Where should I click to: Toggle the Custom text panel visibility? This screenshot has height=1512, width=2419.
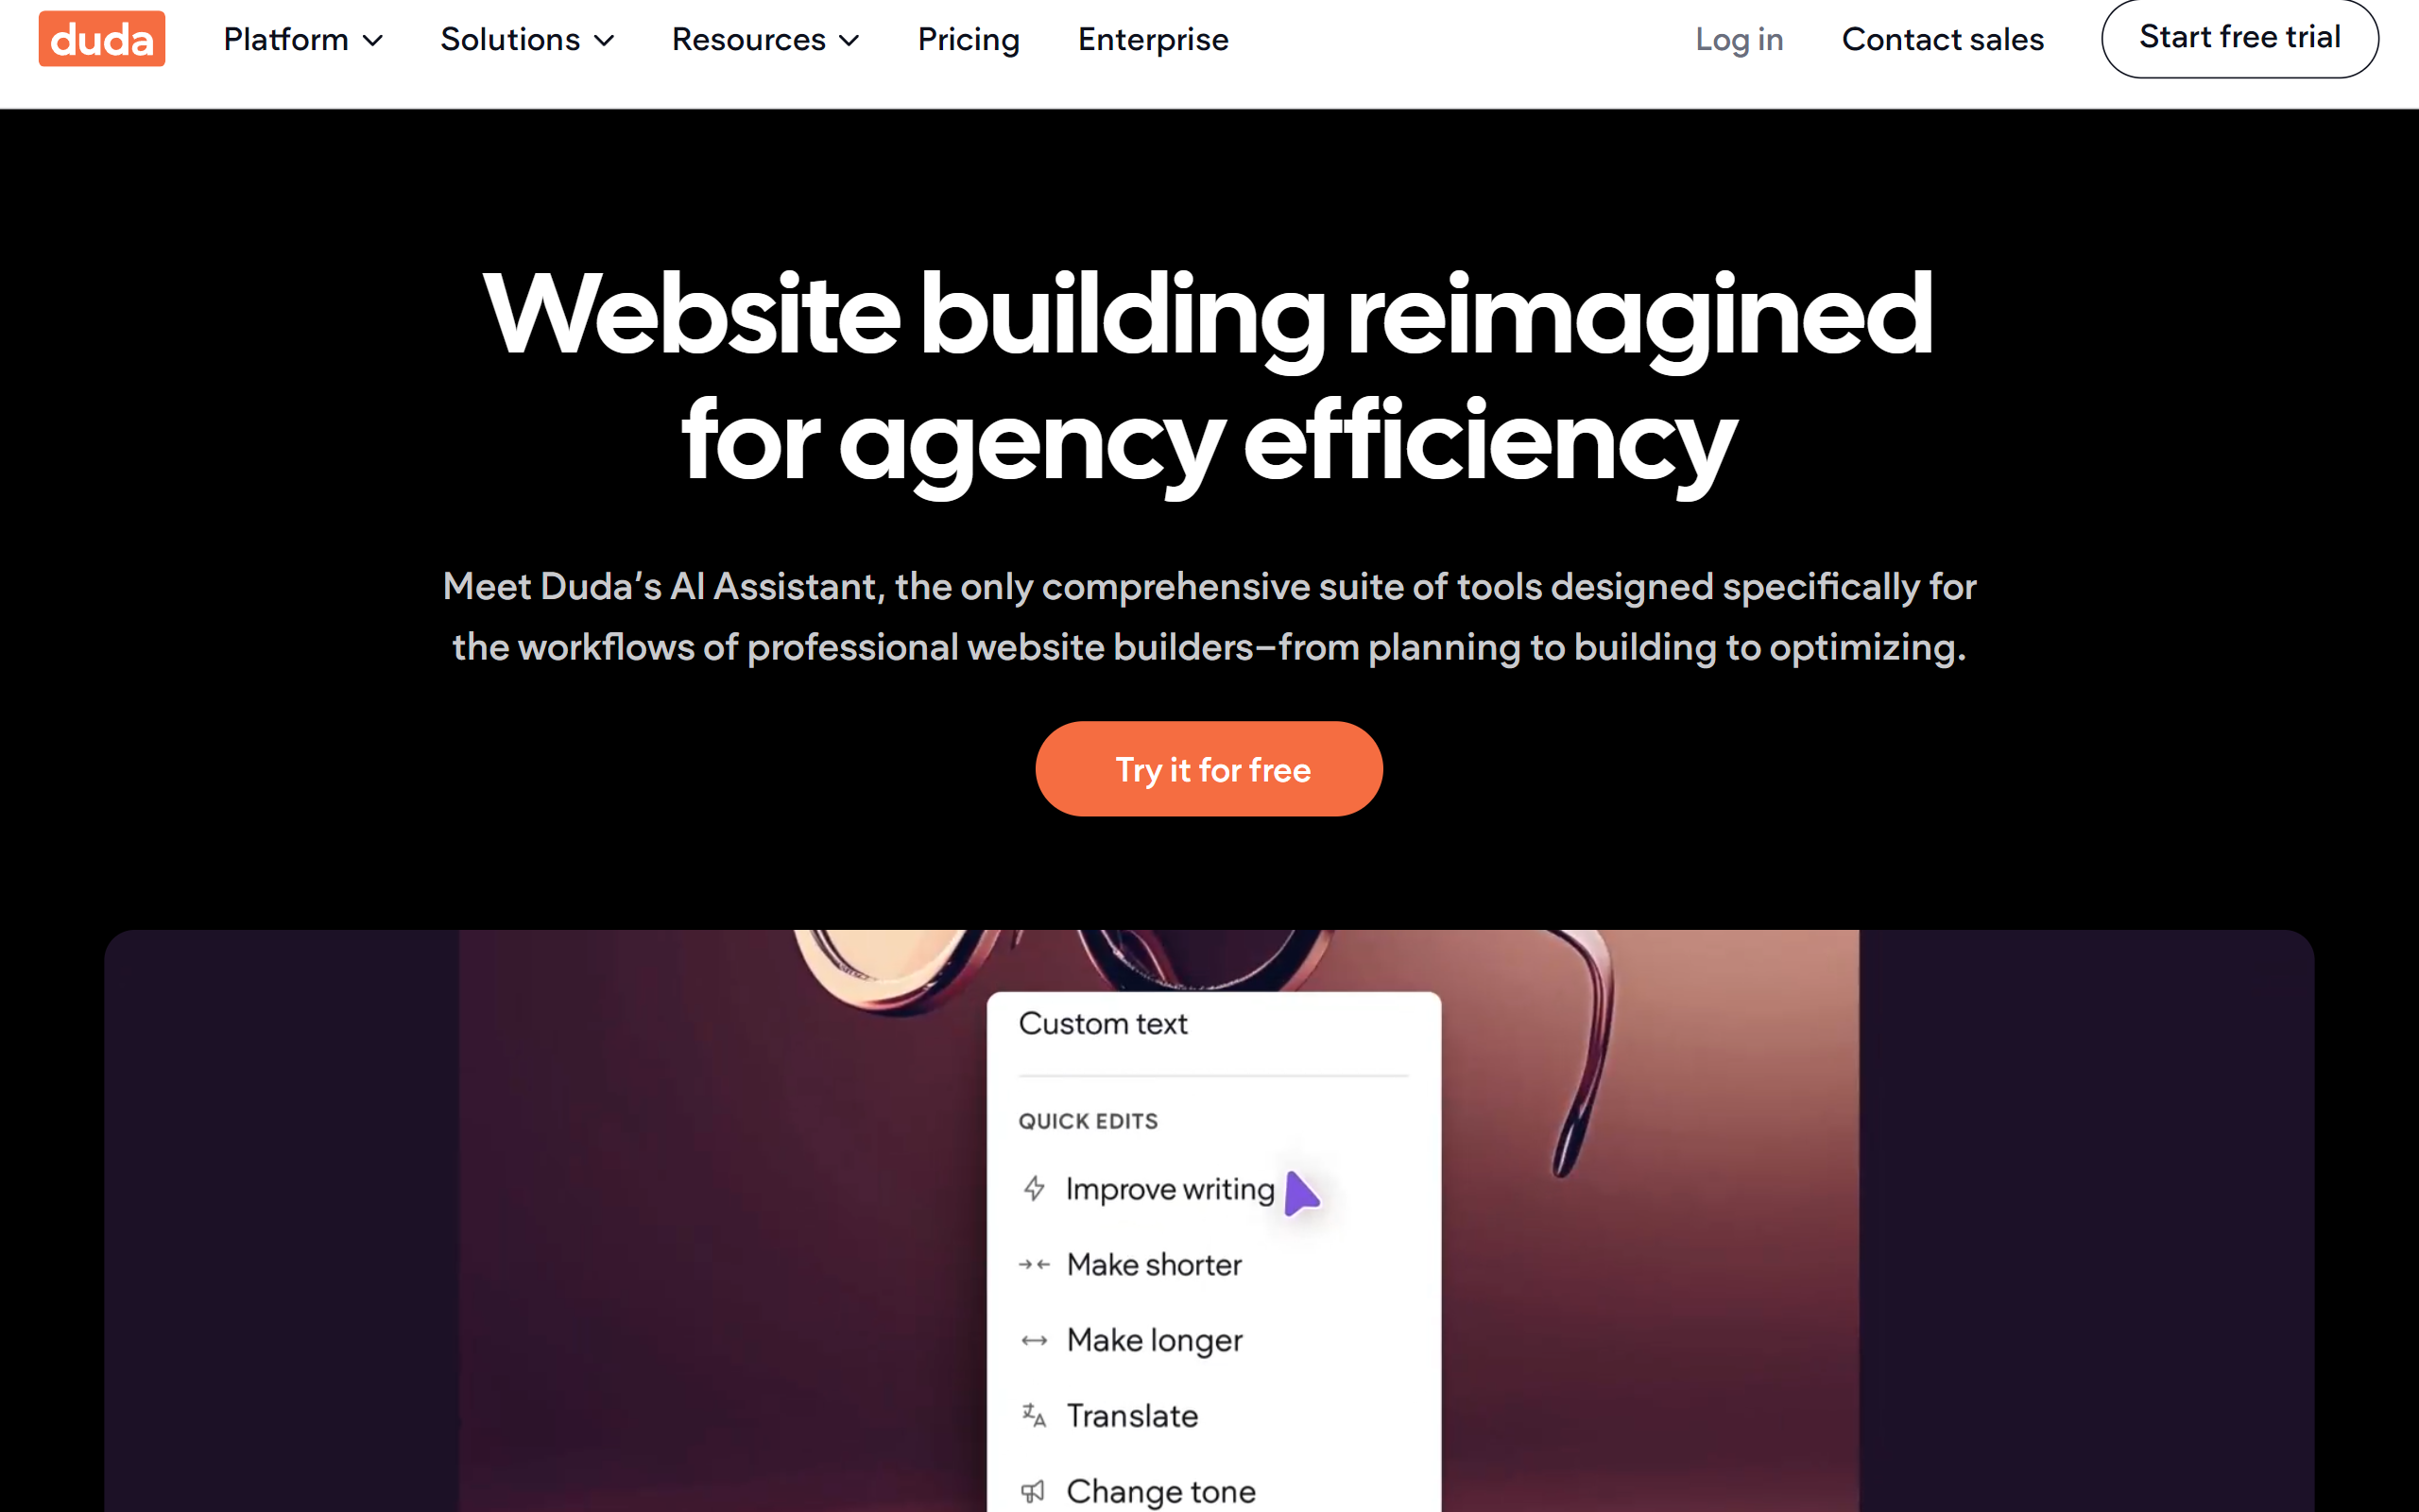click(x=1106, y=1024)
